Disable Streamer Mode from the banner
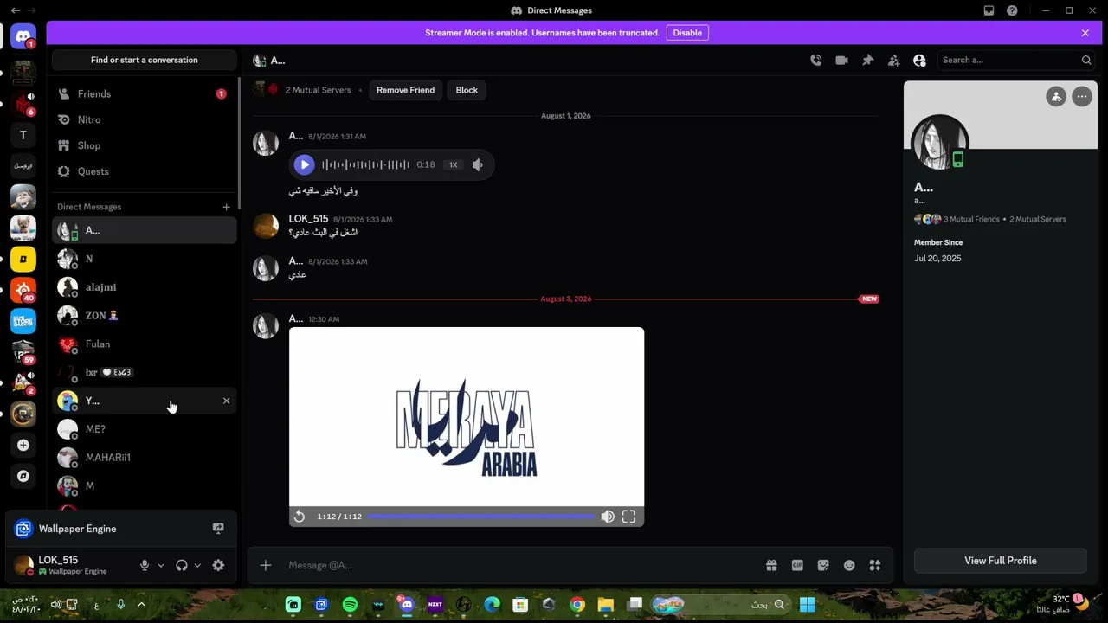The height and width of the screenshot is (623, 1108). 687,33
